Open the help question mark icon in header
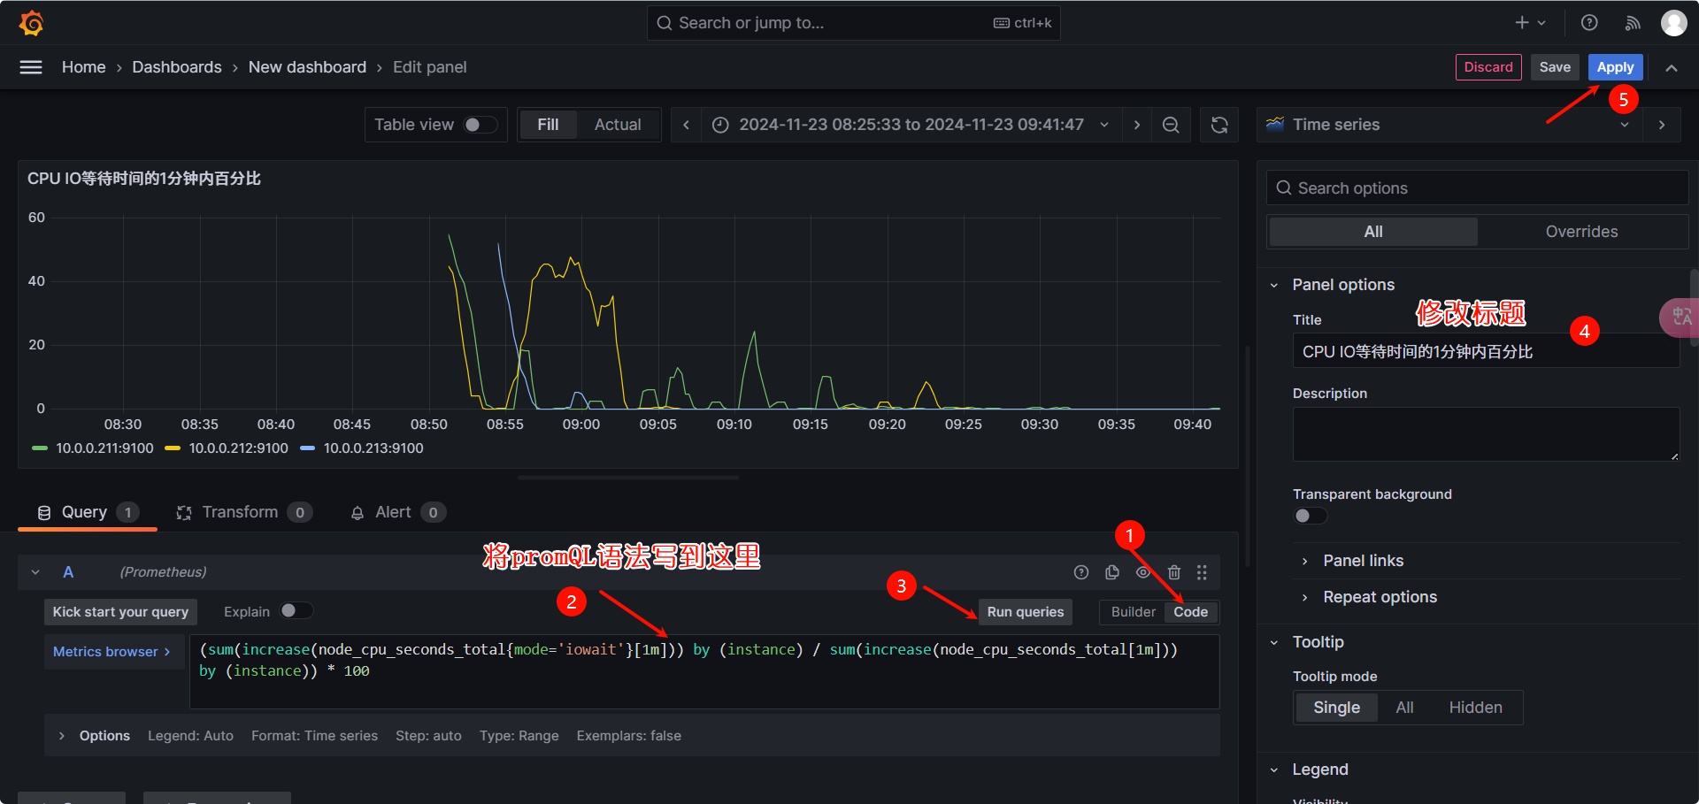 (x=1589, y=23)
